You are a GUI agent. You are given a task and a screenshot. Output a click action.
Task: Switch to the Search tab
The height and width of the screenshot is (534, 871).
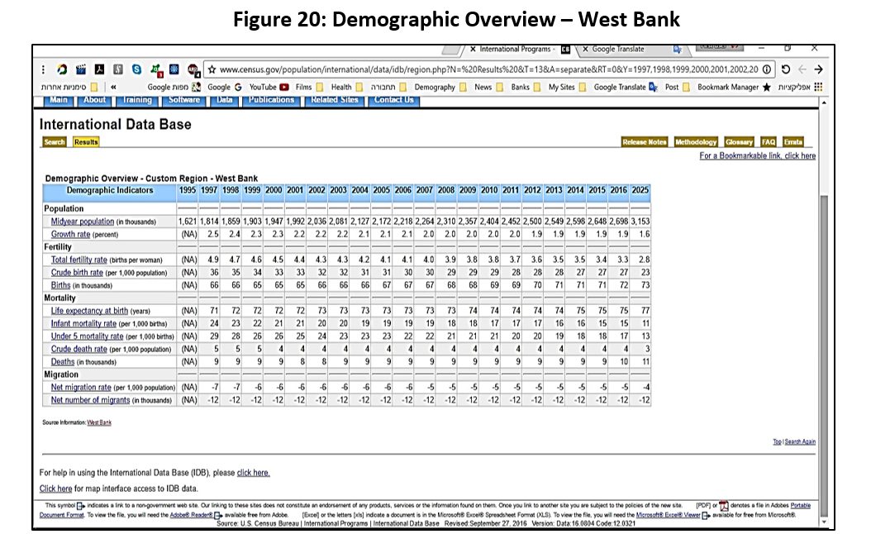pyautogui.click(x=55, y=142)
